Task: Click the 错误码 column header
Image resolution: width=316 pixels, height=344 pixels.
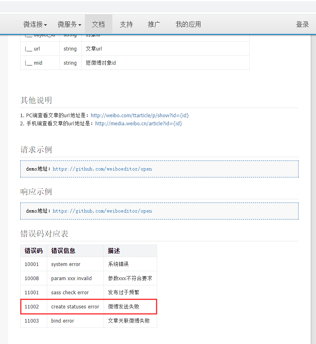Action: 34,251
